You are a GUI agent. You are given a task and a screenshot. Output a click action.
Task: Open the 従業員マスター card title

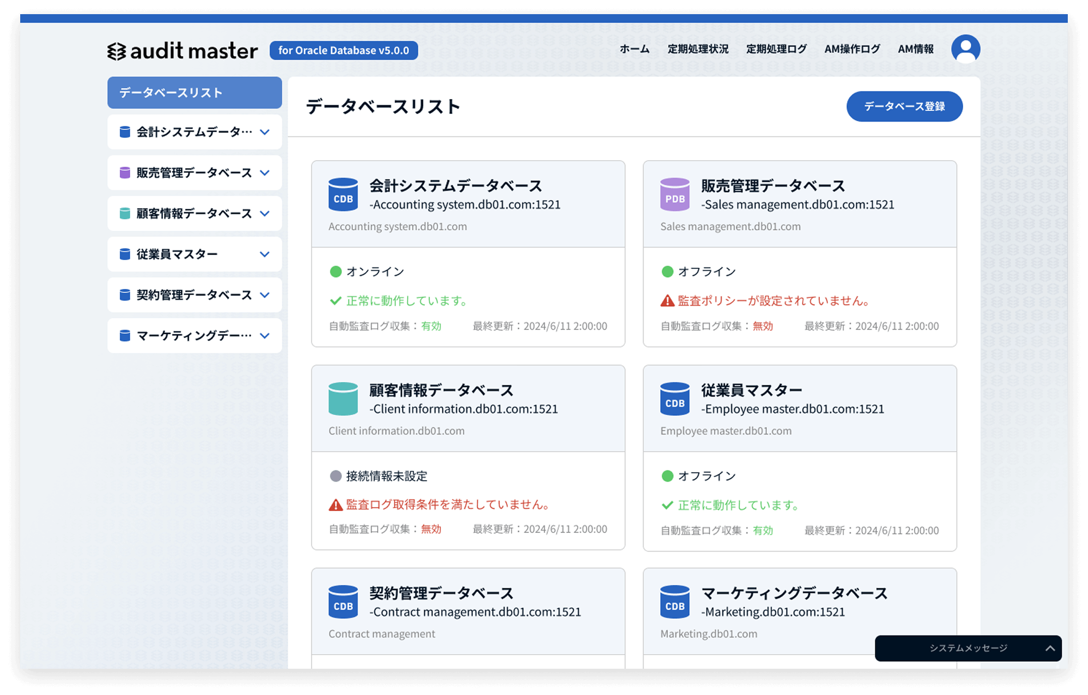point(751,390)
